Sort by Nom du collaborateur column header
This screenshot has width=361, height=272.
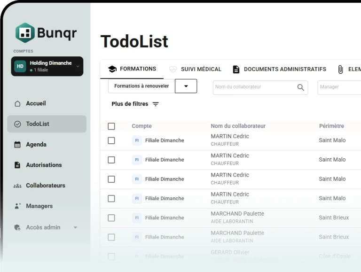(x=238, y=126)
